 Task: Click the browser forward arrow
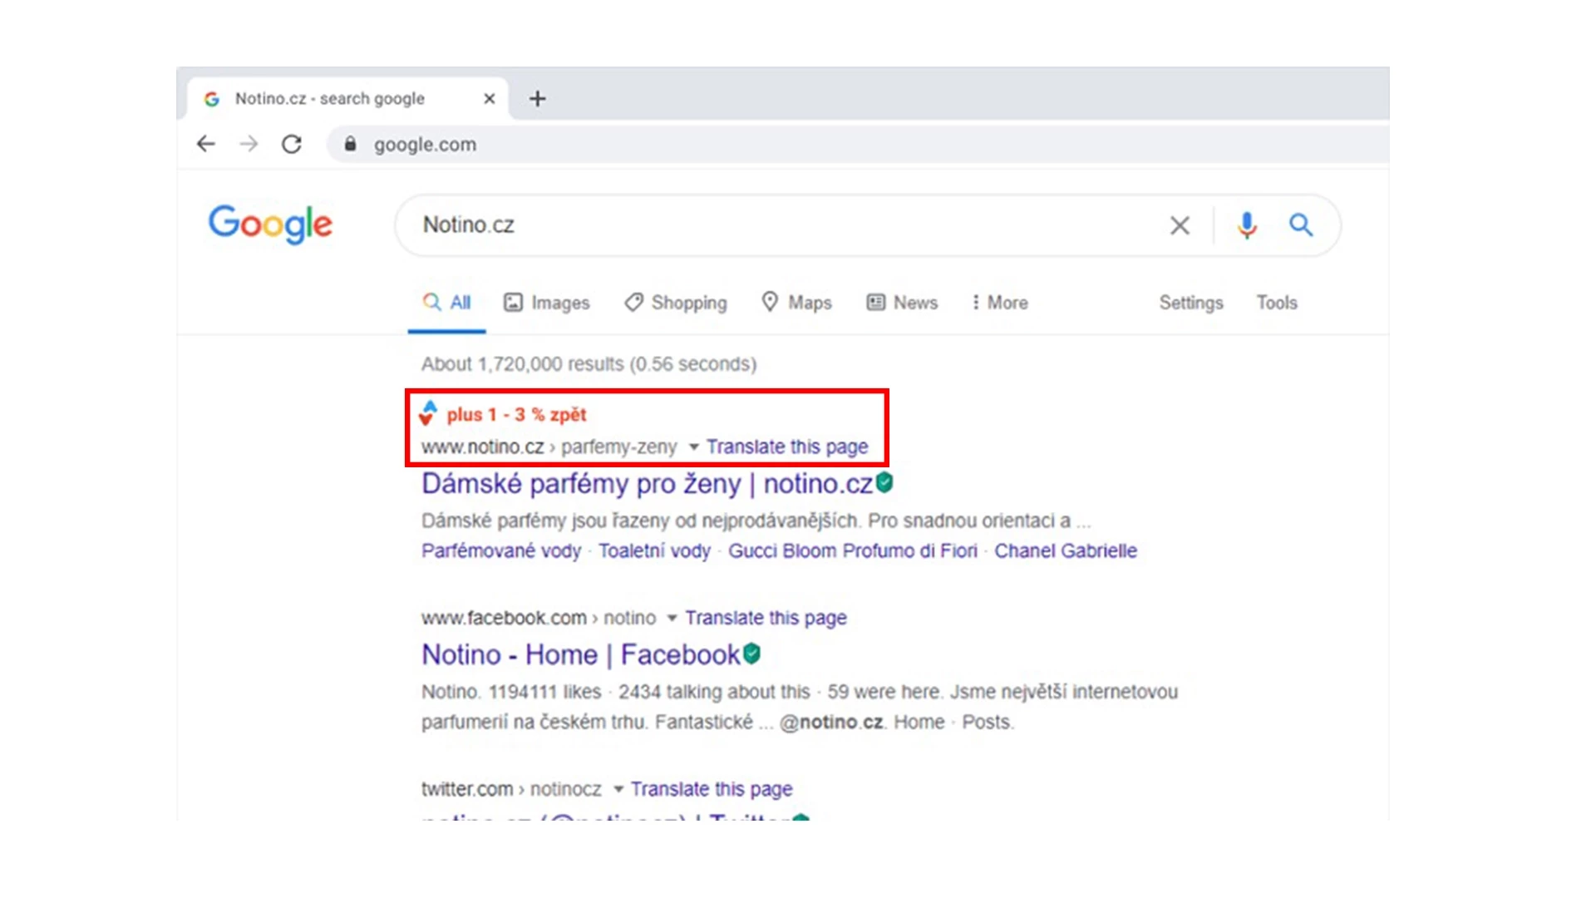tap(248, 144)
